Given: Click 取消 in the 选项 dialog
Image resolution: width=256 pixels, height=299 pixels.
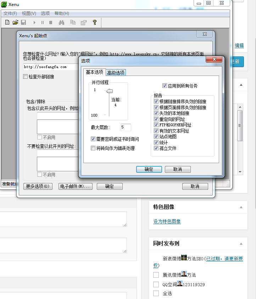Looking at the screenshot, I should 178,169.
